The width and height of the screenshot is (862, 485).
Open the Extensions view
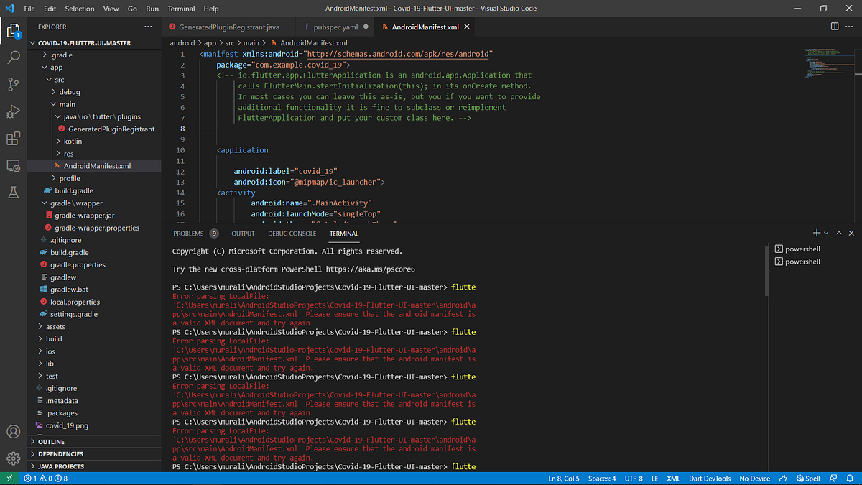pyautogui.click(x=13, y=139)
